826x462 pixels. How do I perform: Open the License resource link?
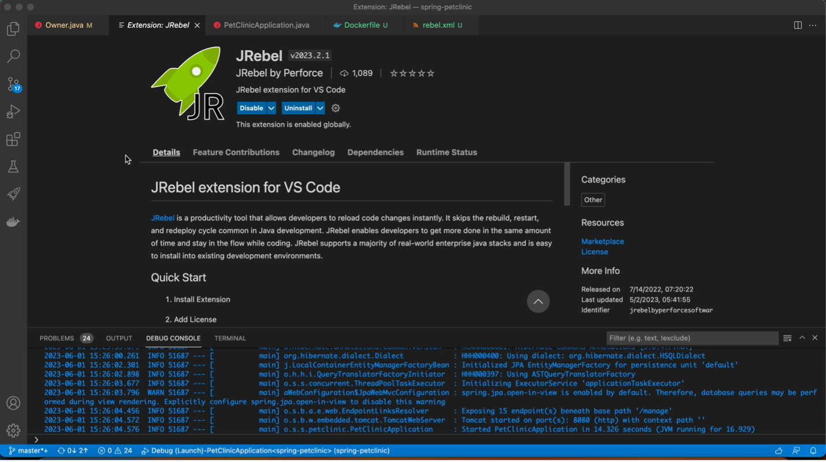pyautogui.click(x=594, y=252)
